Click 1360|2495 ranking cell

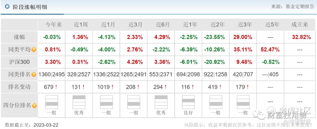point(52,75)
